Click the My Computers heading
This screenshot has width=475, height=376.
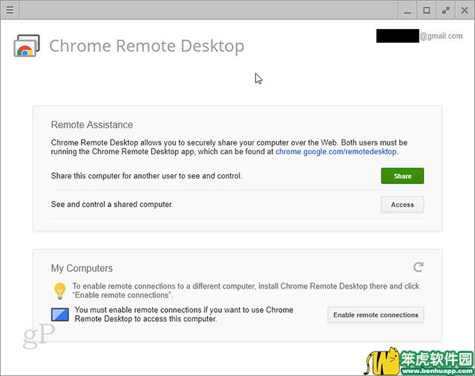tap(82, 268)
